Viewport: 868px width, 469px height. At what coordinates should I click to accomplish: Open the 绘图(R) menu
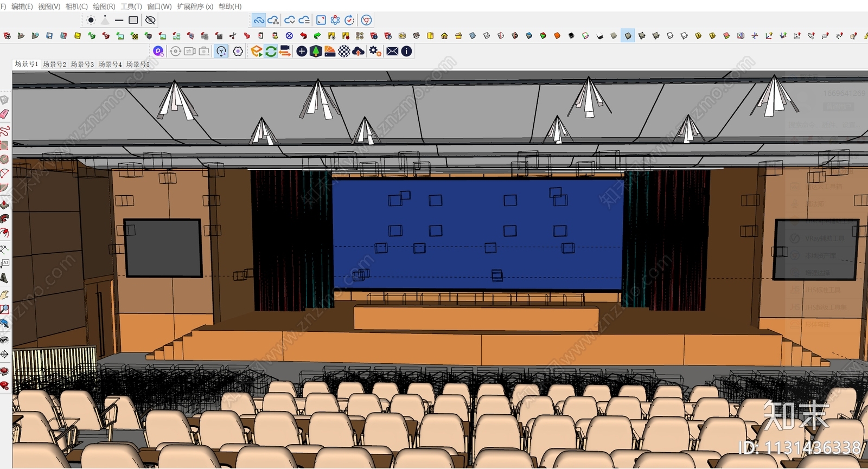click(x=104, y=7)
